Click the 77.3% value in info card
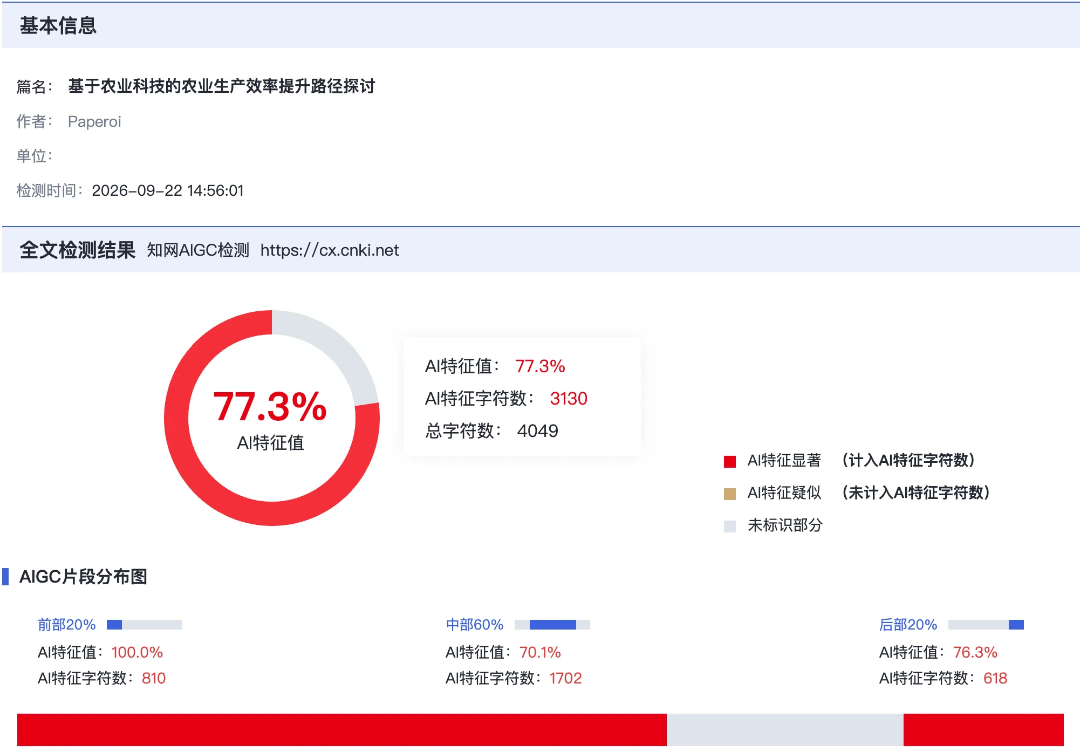 [x=540, y=366]
